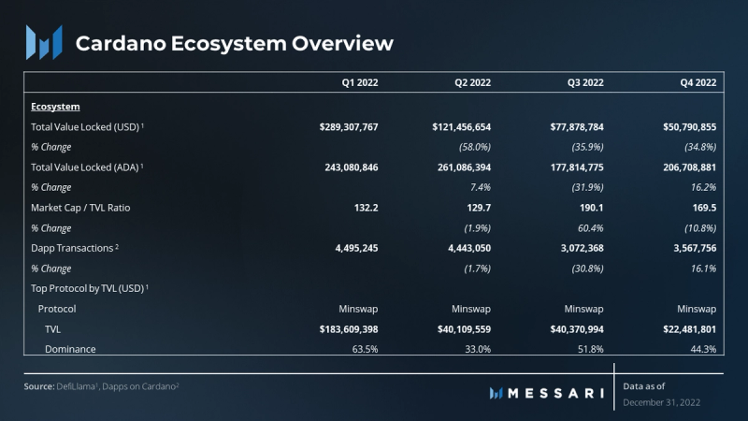This screenshot has height=421, width=748.
Task: Click the 44.3% dominance value
Action: (x=703, y=349)
